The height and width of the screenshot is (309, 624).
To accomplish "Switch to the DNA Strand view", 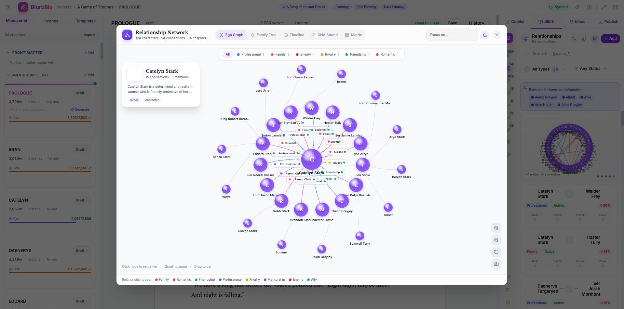I will click(x=325, y=35).
